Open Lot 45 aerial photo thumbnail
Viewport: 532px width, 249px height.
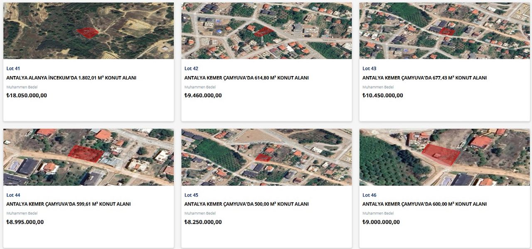(266, 157)
